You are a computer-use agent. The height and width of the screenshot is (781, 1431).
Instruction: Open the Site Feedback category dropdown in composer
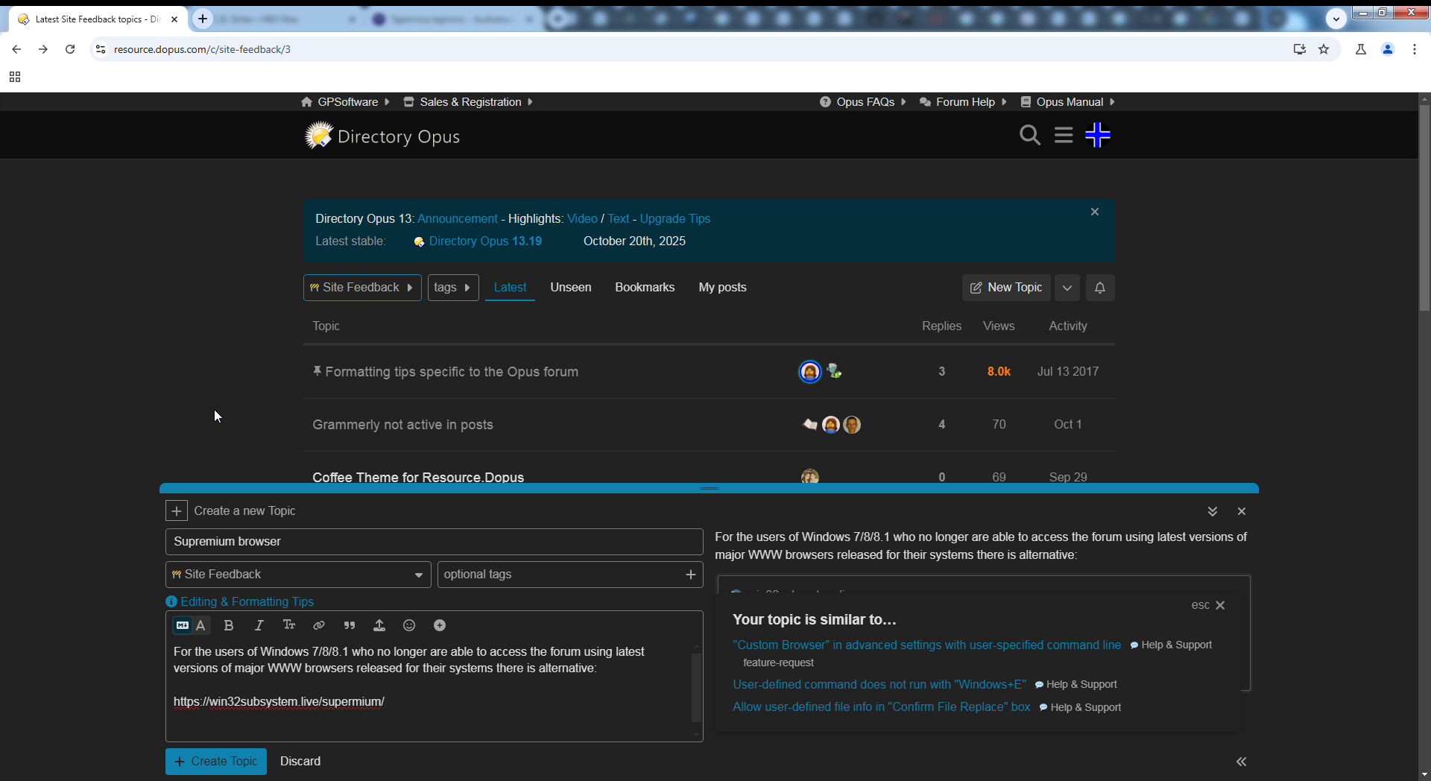[x=298, y=575]
